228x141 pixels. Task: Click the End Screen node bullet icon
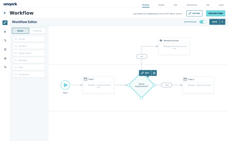[x=16, y=74]
